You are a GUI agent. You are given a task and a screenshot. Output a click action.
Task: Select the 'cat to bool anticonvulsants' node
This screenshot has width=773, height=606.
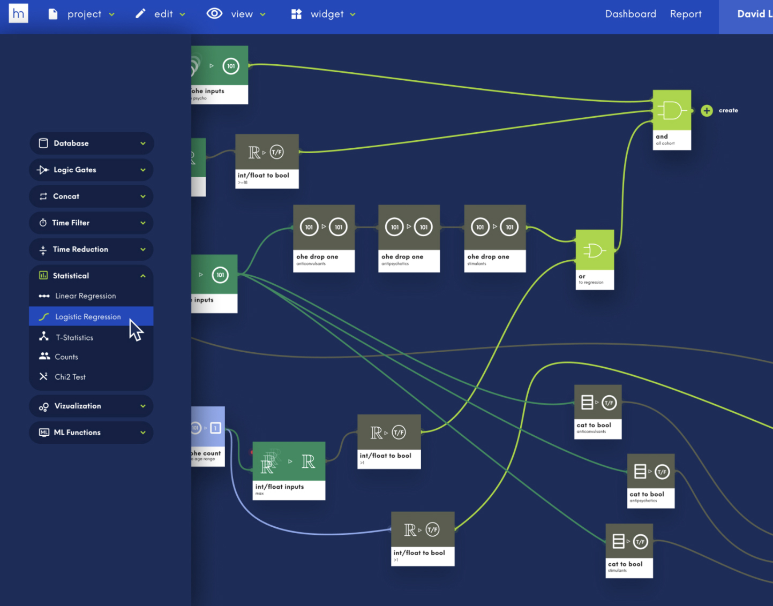pos(598,412)
